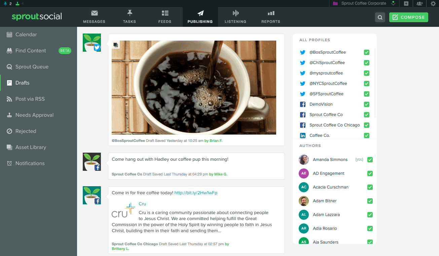Screen dimensions: 439x256
Task: Uncheck the DemoVision profile
Action: [x=367, y=104]
